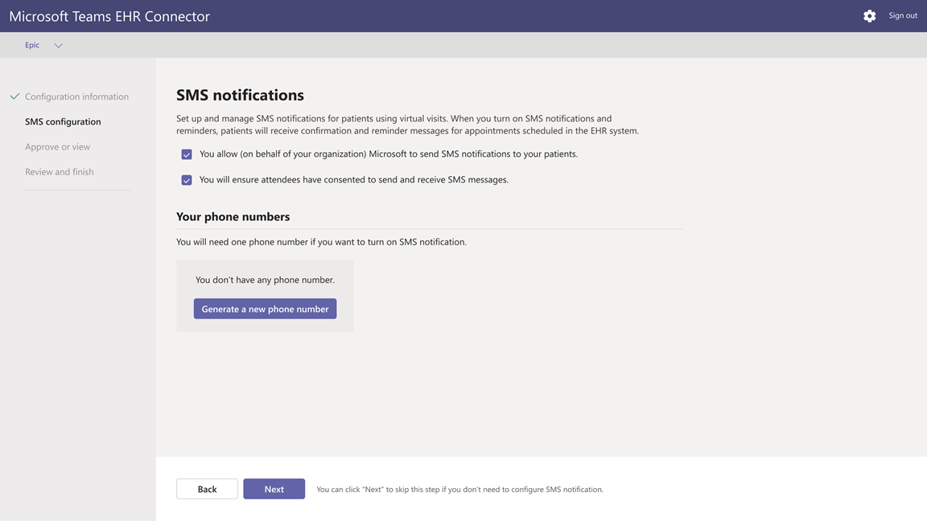The image size is (927, 521).
Task: Jump to Review and finish step
Action: pyautogui.click(x=59, y=172)
